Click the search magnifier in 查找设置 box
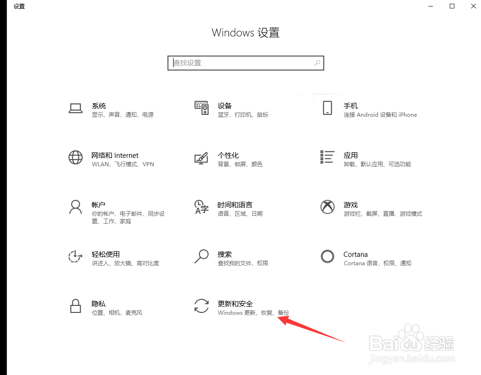Image resolution: width=481 pixels, height=375 pixels. click(317, 63)
